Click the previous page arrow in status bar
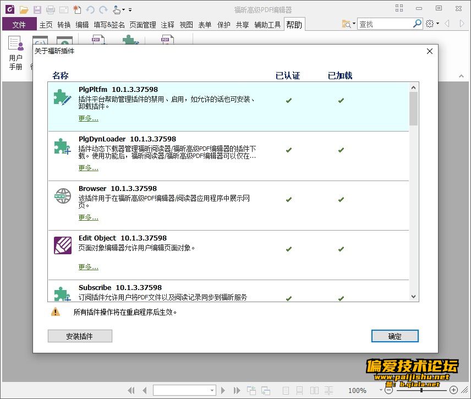This screenshot has height=399, width=471. click(x=145, y=390)
